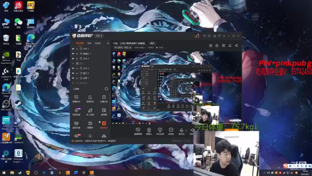Image resolution: width=312 pixels, height=176 pixels.
Task: Open the 多人连麦 multi-person co-stream tool
Action: [x=90, y=112]
